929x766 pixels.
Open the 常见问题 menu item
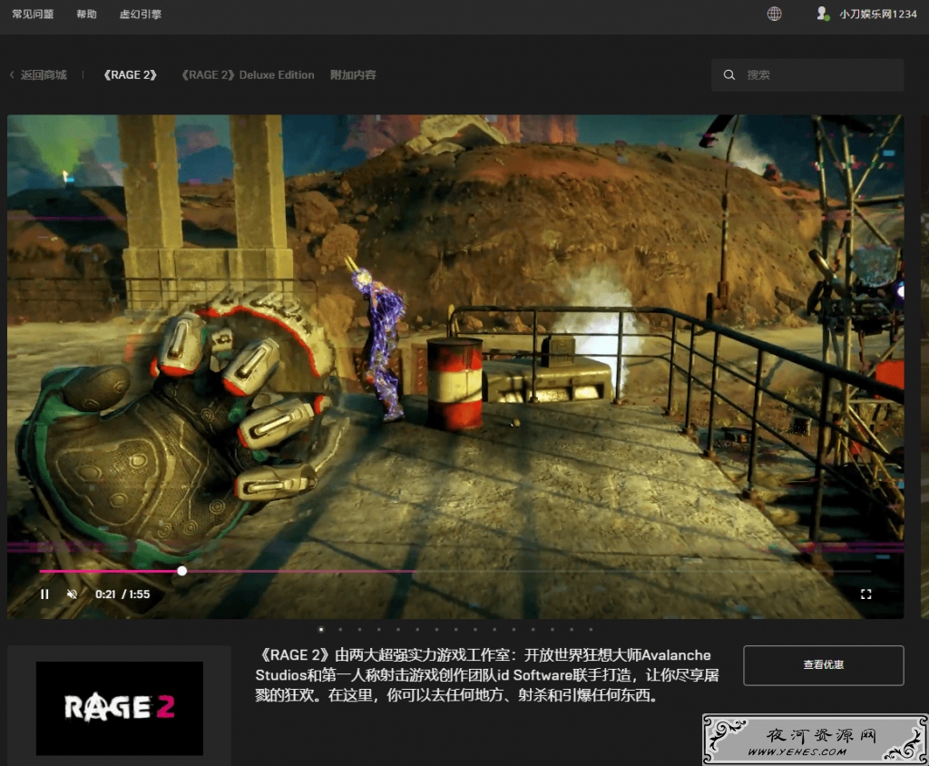point(33,14)
